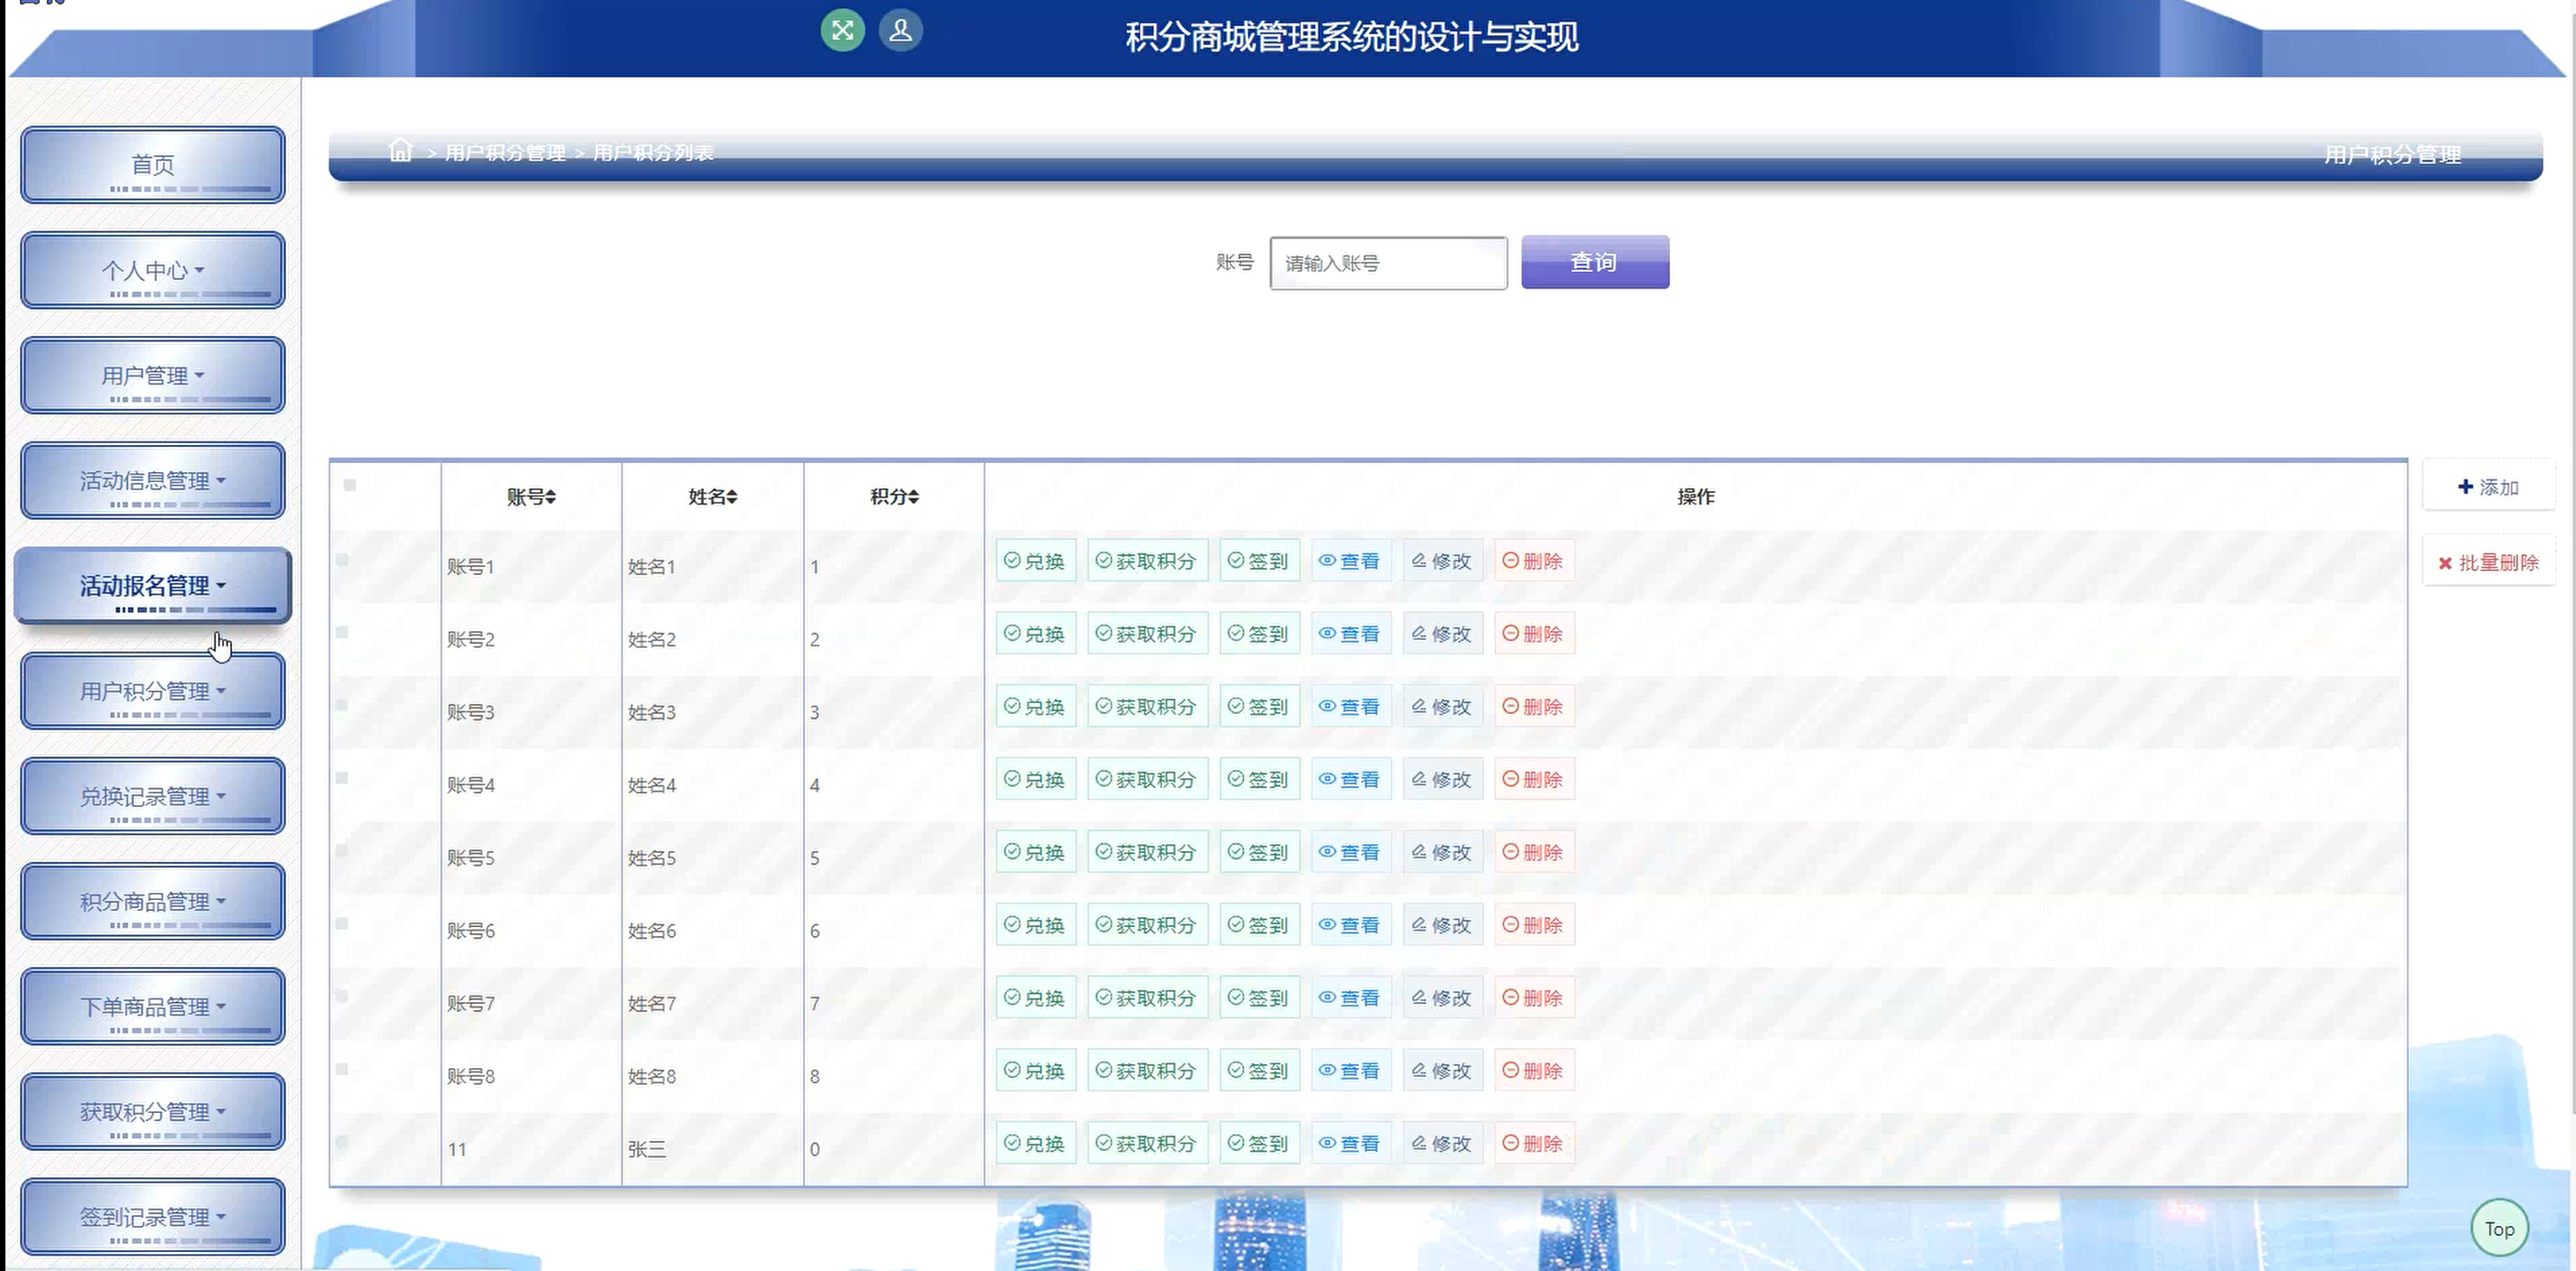Open the 签到记录管理 sidebar menu
The height and width of the screenshot is (1271, 2576).
coord(153,1216)
